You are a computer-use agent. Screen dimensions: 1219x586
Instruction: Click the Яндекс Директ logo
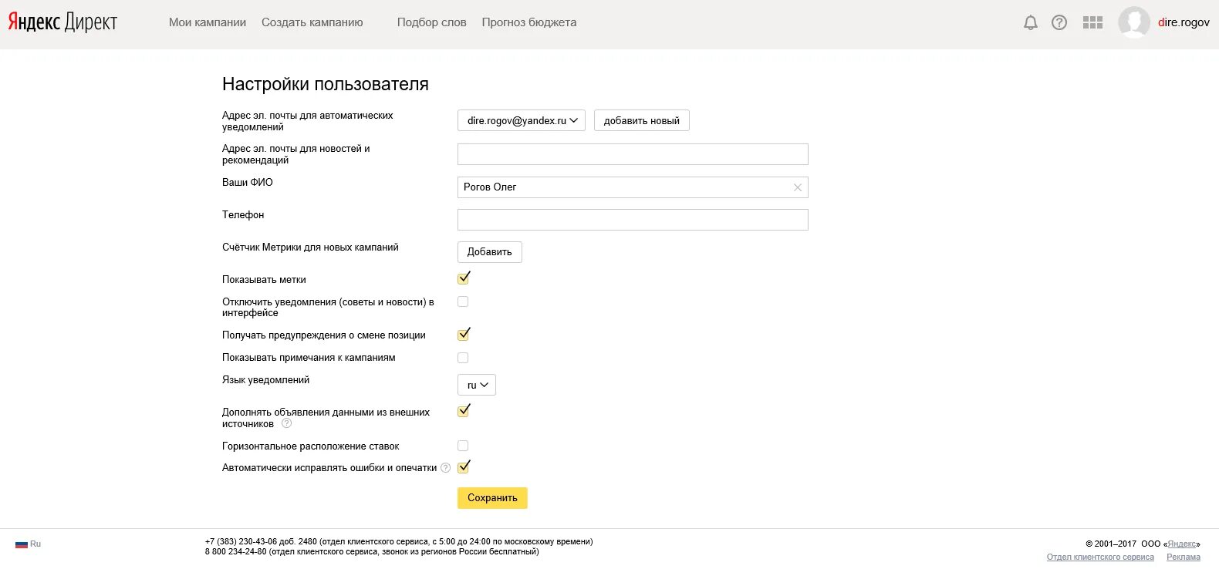pos(62,22)
